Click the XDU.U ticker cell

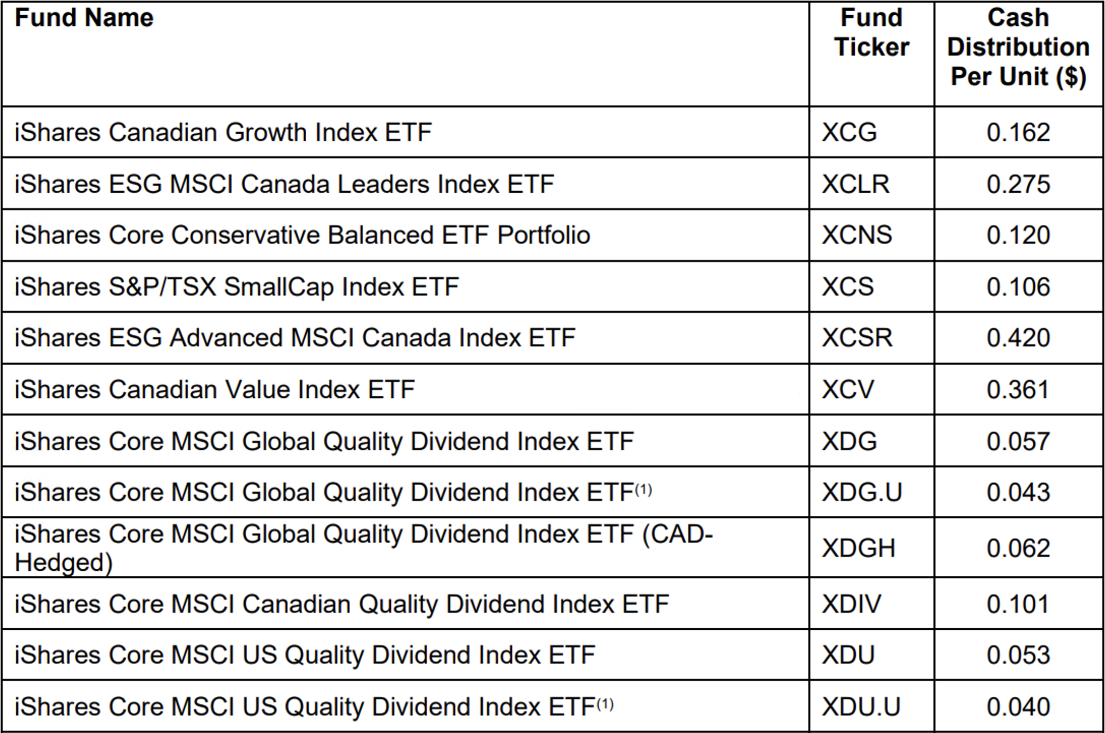861,707
